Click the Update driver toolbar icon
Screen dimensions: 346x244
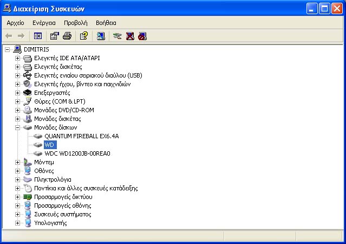click(x=117, y=36)
